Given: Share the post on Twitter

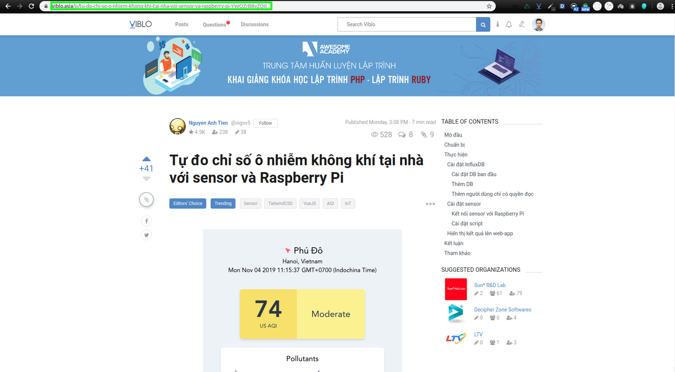Looking at the screenshot, I should point(146,235).
